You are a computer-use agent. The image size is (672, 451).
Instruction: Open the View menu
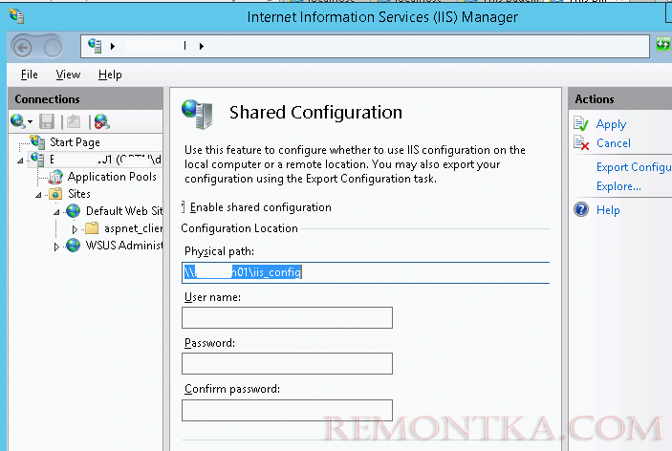[x=68, y=75]
